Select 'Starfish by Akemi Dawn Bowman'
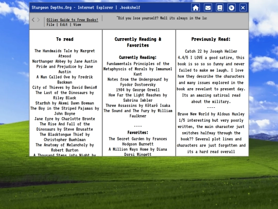278x209 pixels. (65, 103)
